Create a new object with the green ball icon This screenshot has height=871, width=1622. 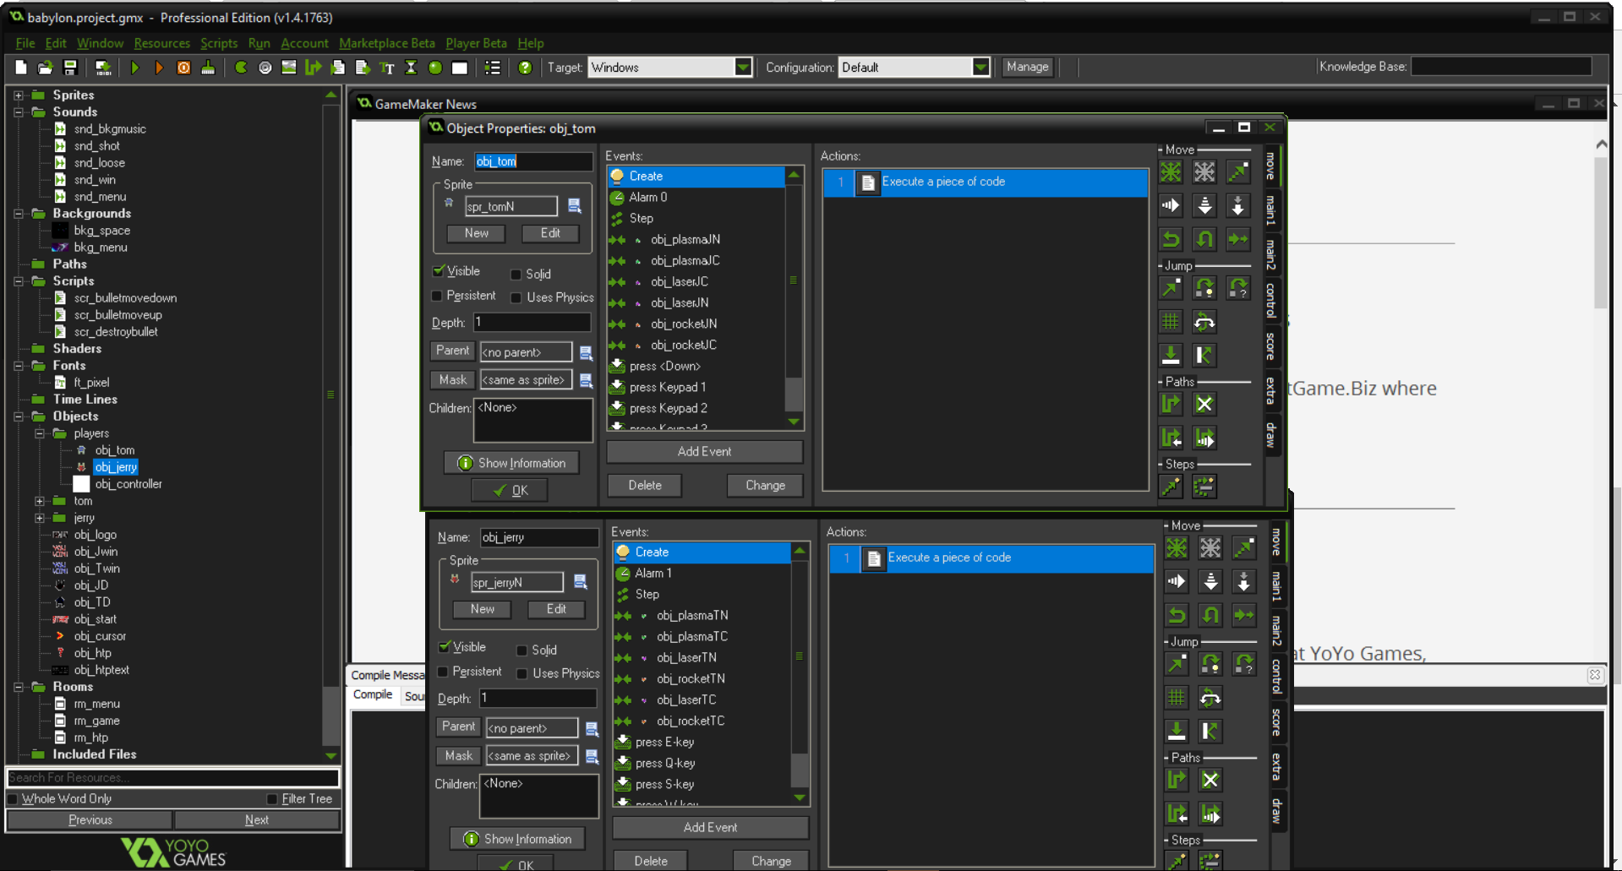(x=435, y=68)
